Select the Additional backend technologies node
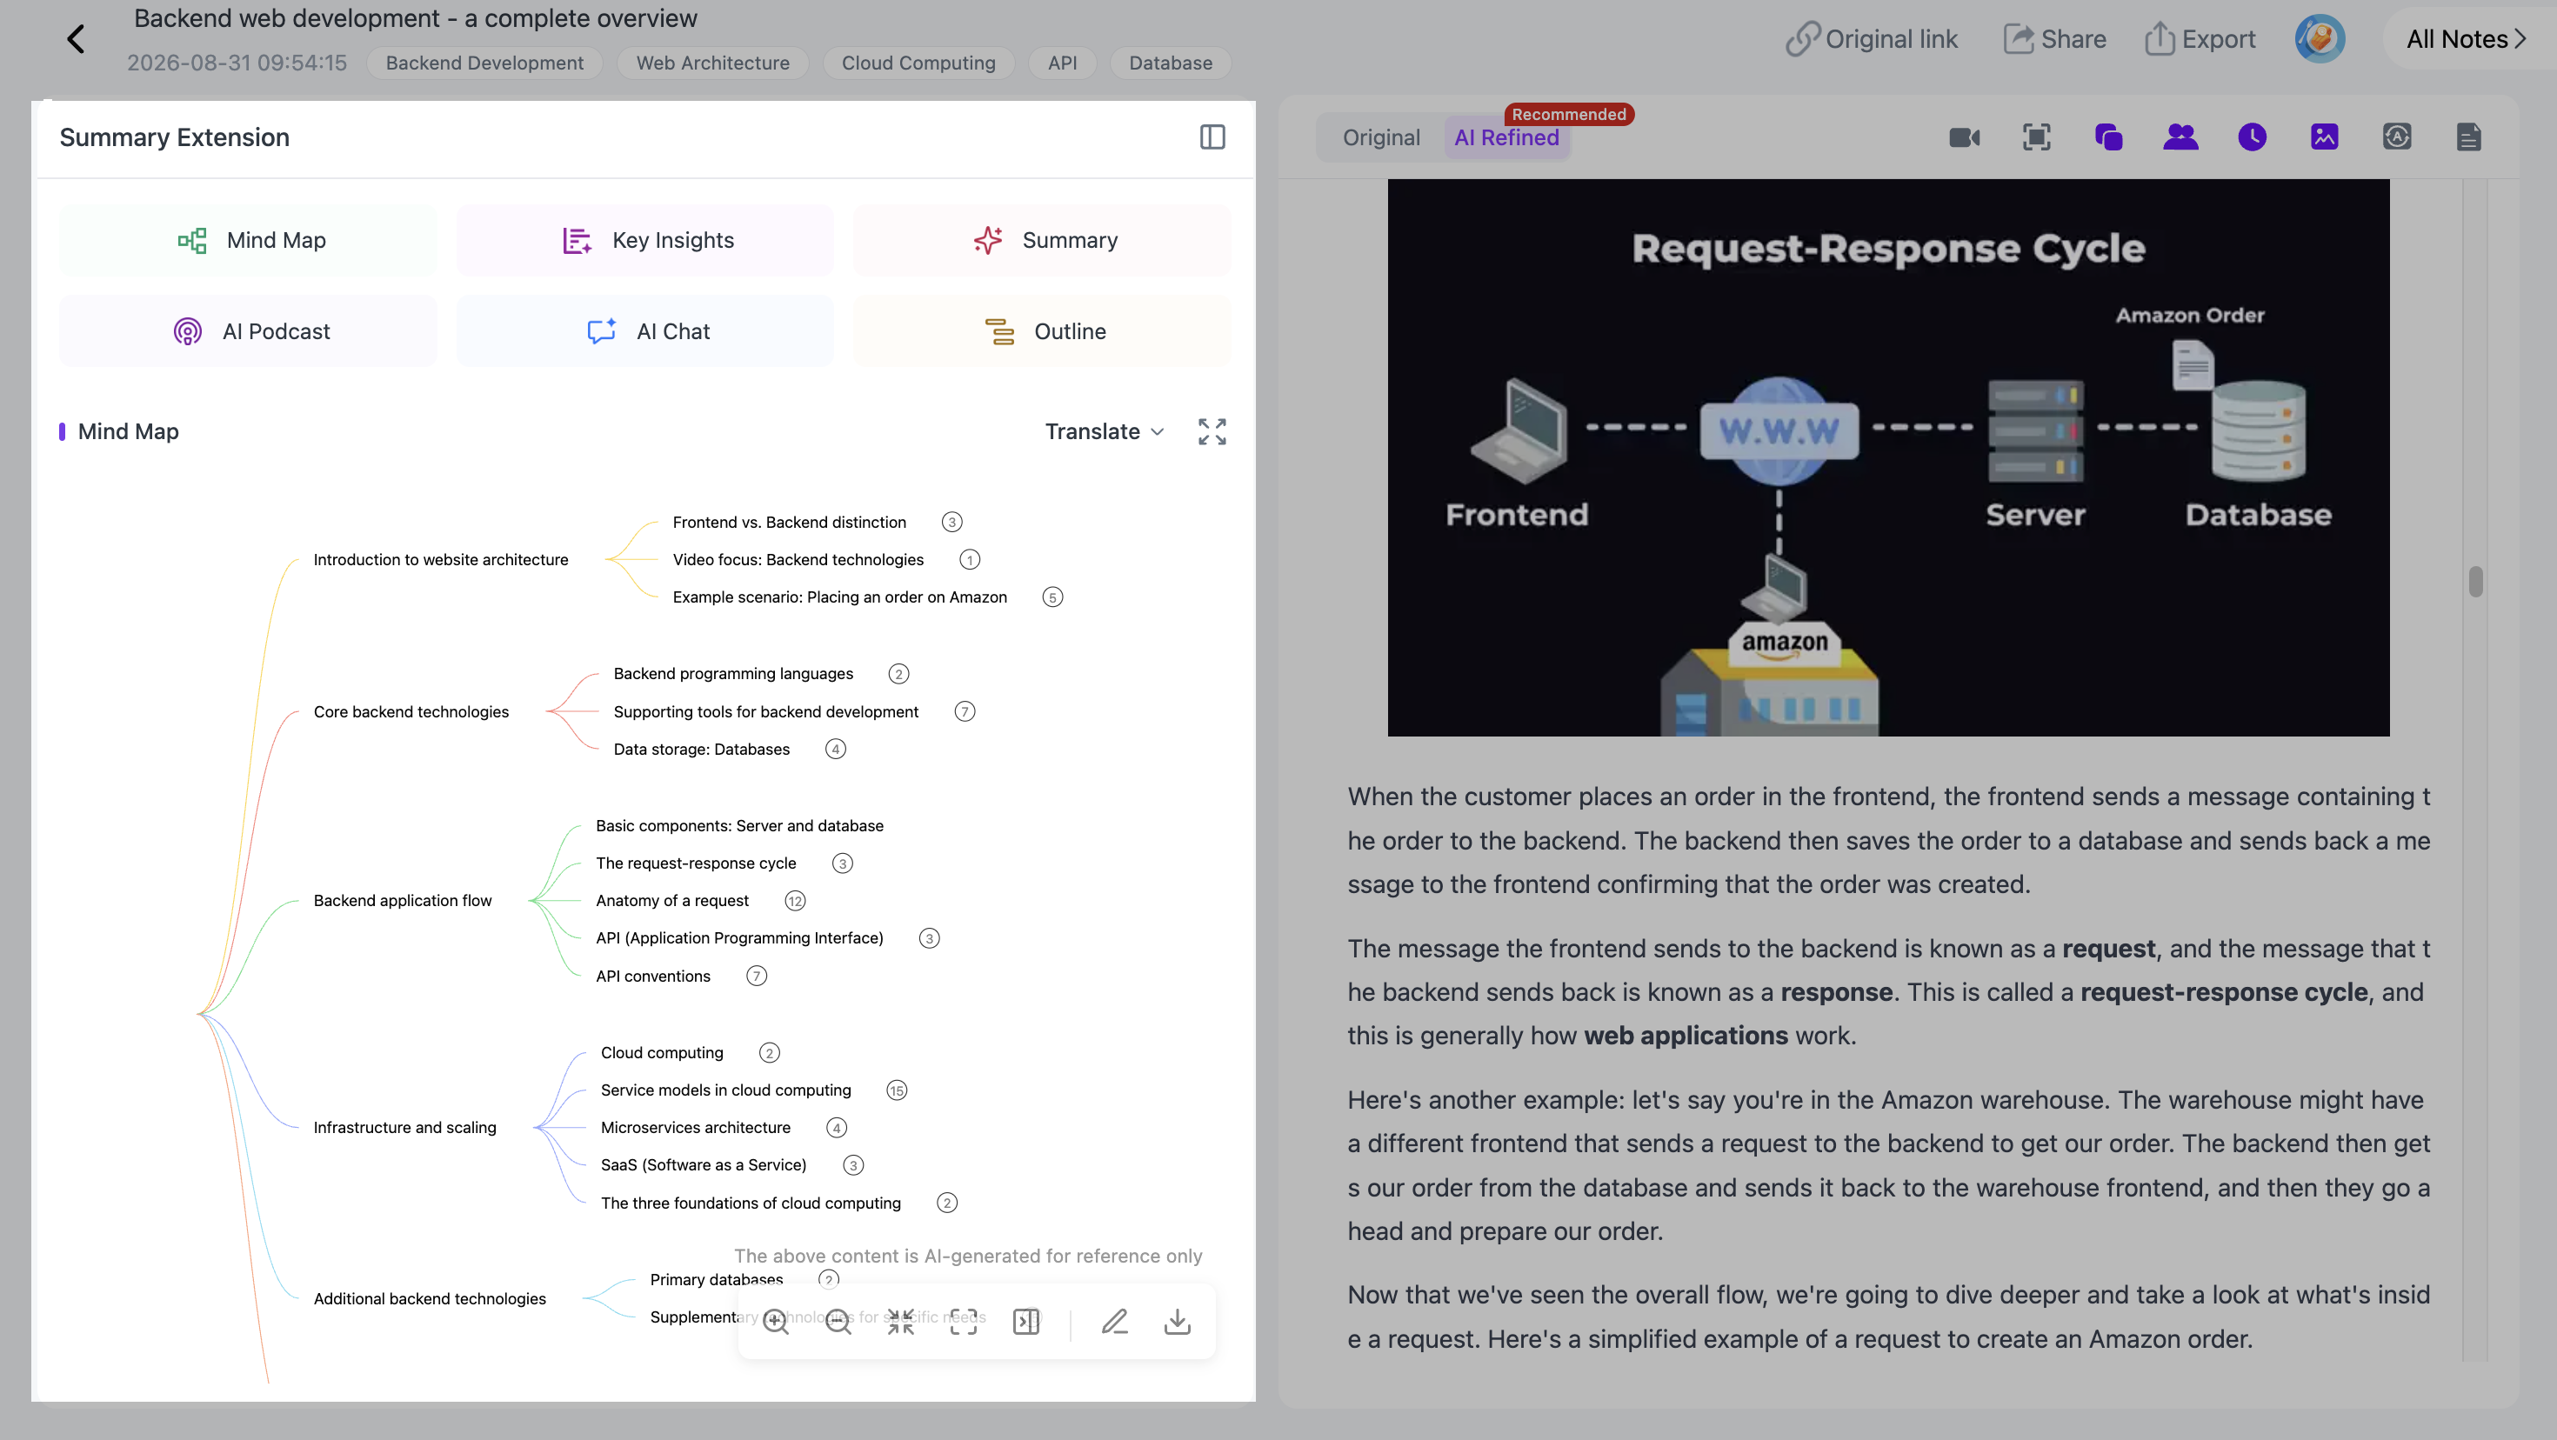The width and height of the screenshot is (2557, 1440). pyautogui.click(x=429, y=1299)
